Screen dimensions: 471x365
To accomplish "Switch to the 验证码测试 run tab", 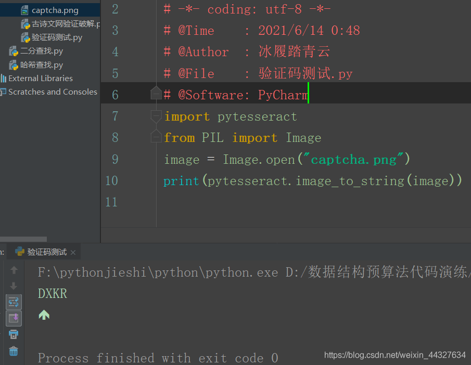I will tap(47, 252).
